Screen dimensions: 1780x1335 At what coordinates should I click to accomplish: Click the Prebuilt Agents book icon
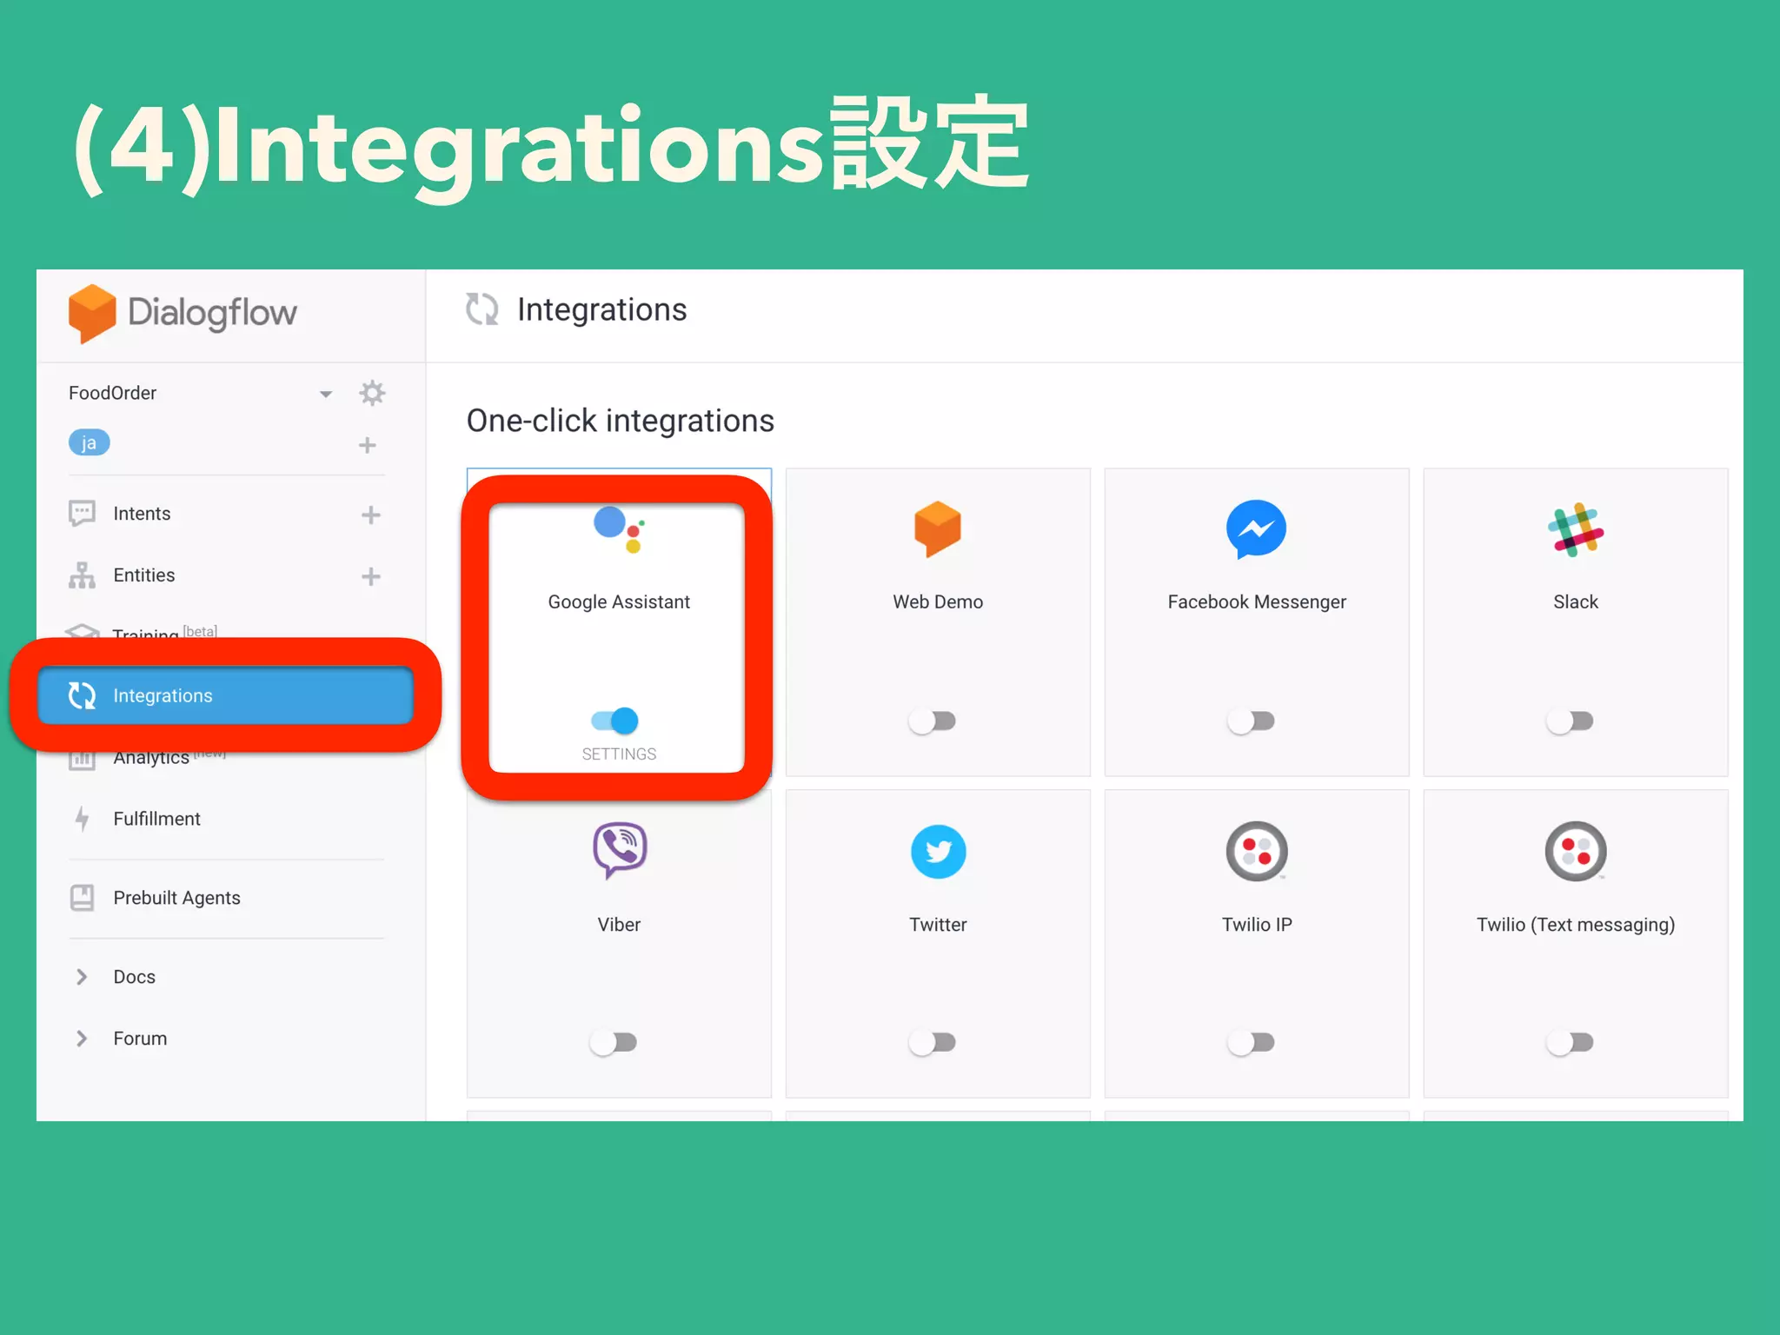point(82,897)
